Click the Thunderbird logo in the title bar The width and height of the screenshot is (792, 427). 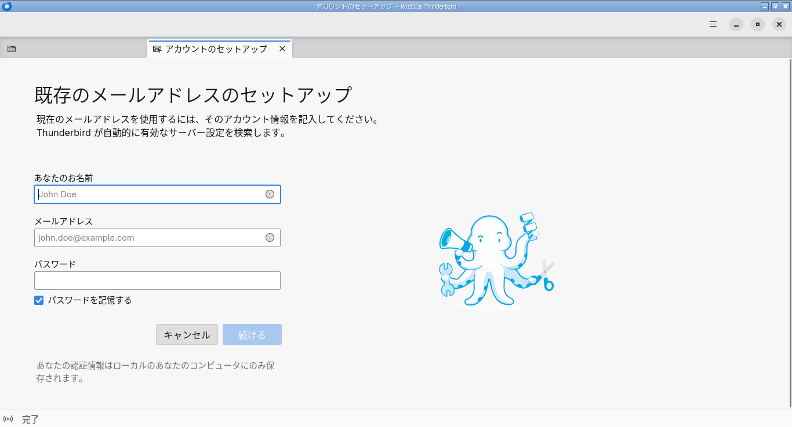[6, 6]
